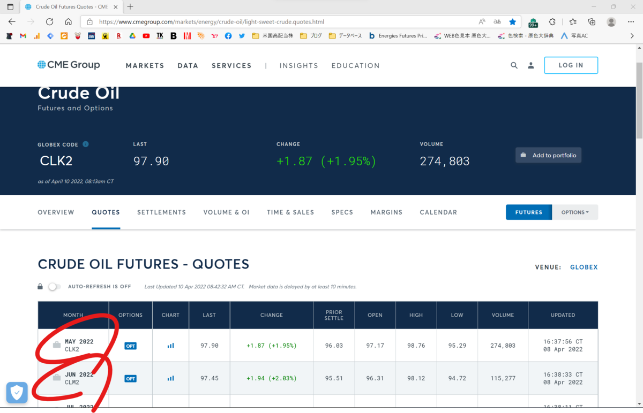
Task: Open the browser profile avatar
Action: (x=611, y=22)
